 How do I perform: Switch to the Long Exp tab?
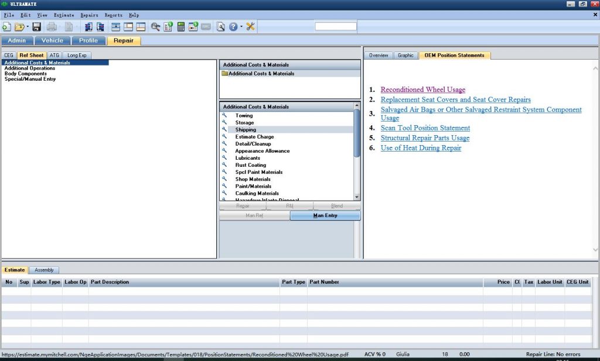[77, 56]
